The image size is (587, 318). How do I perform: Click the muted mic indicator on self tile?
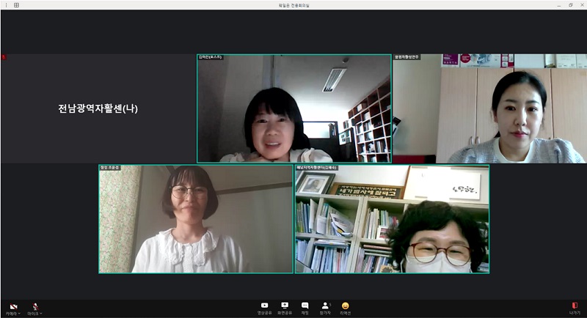[x=3, y=57]
